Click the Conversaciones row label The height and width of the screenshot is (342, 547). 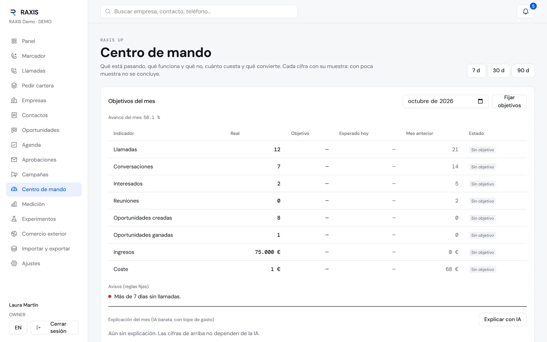click(x=133, y=167)
